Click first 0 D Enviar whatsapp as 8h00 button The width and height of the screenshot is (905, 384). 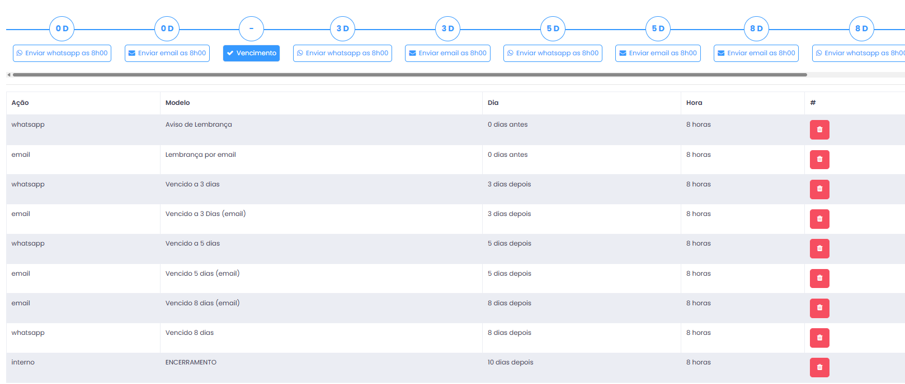click(62, 53)
